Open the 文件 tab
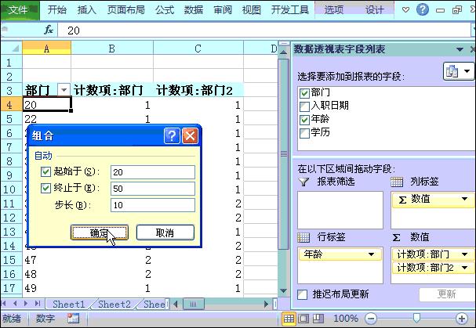 19,9
